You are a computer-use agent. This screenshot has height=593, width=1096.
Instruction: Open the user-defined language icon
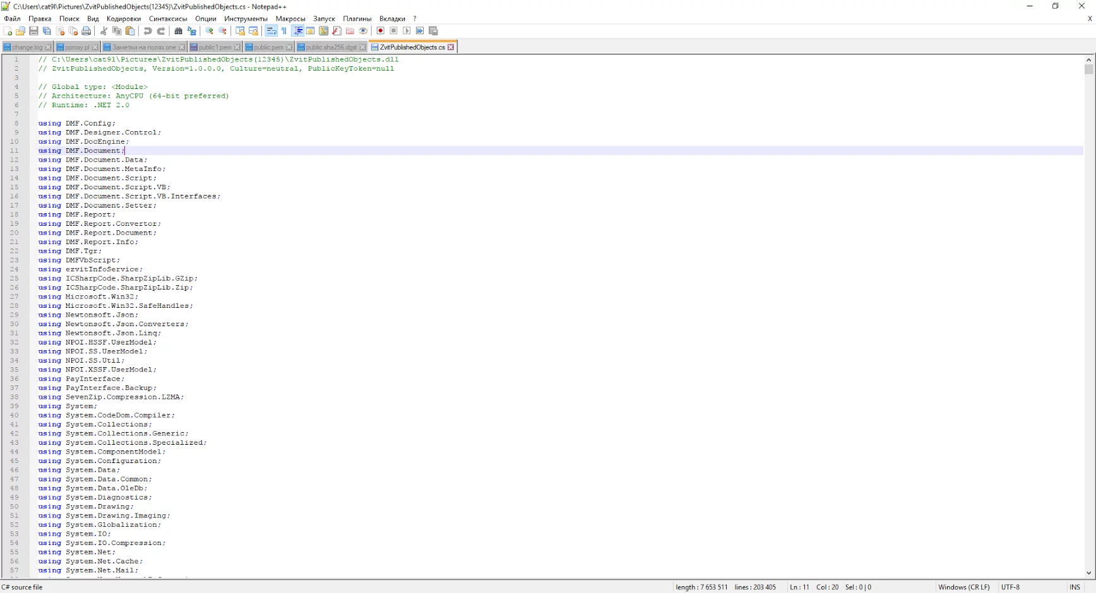(311, 31)
